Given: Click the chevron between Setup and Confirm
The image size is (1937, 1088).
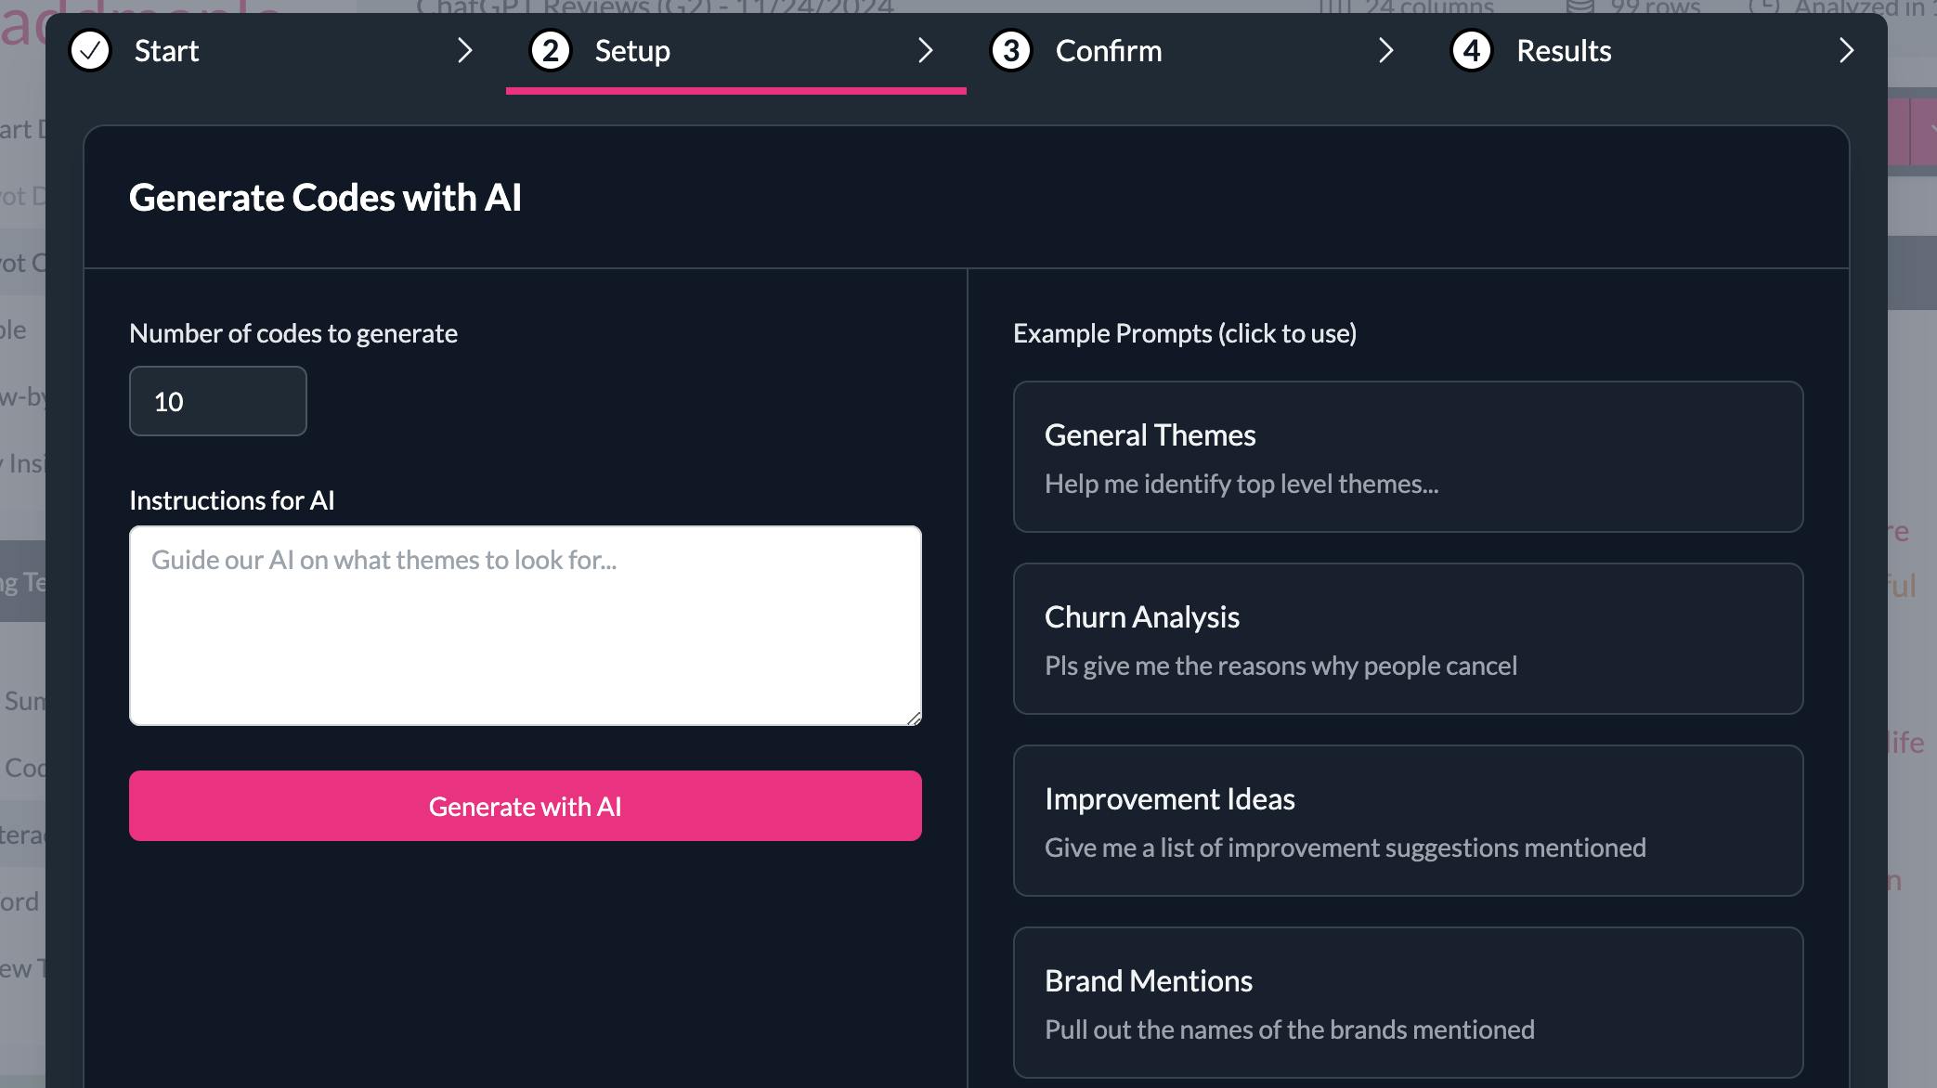Looking at the screenshot, I should [925, 51].
